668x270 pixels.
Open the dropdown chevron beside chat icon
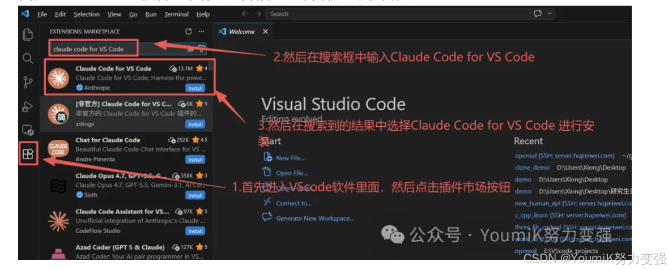pos(550,14)
